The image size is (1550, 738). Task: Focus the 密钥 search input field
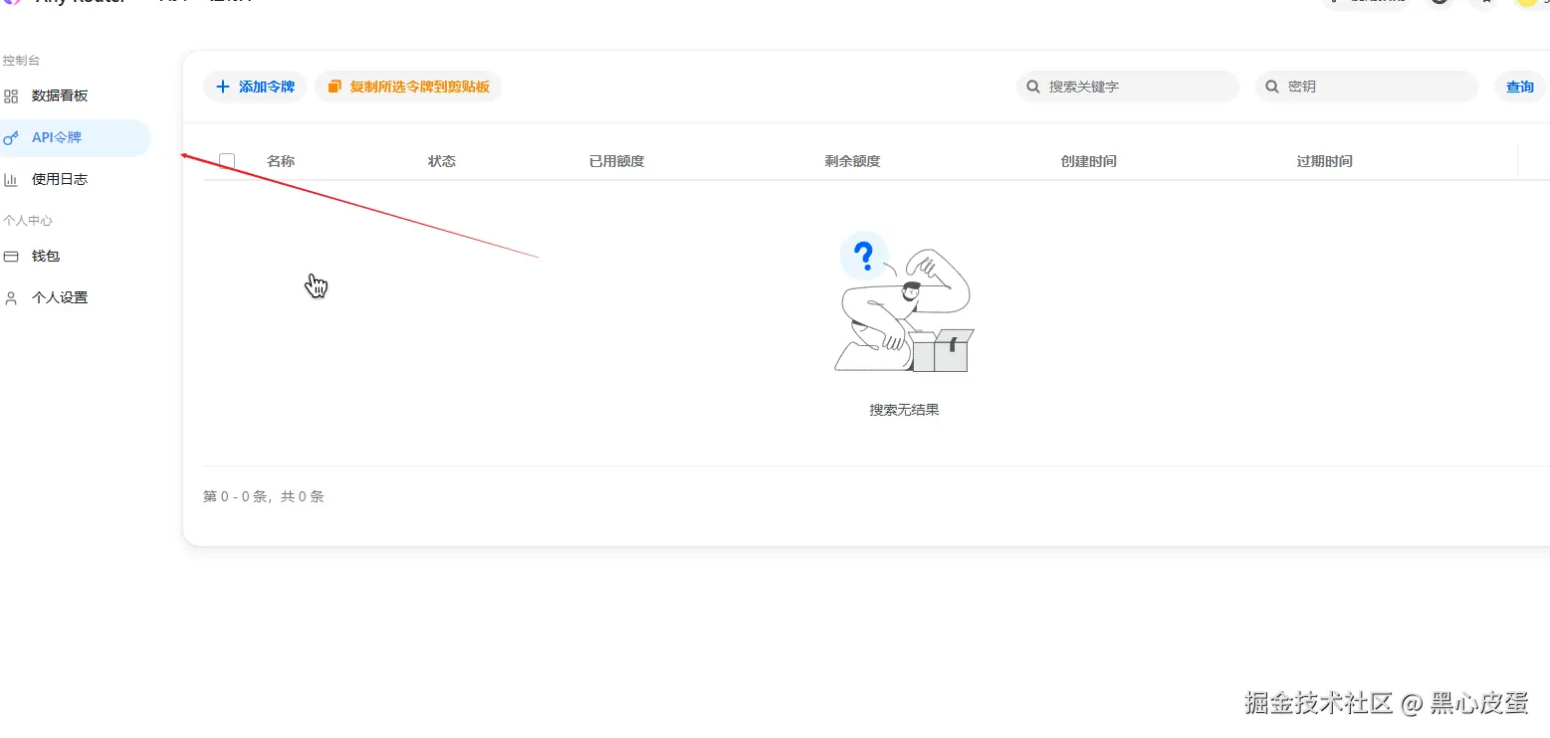click(x=1367, y=87)
